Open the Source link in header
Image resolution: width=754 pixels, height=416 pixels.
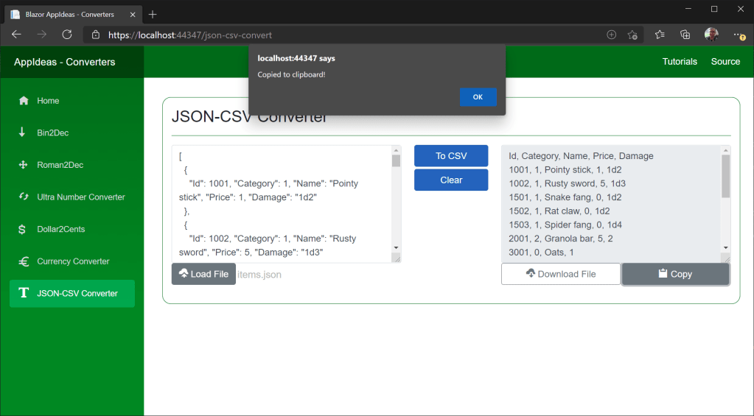(725, 62)
